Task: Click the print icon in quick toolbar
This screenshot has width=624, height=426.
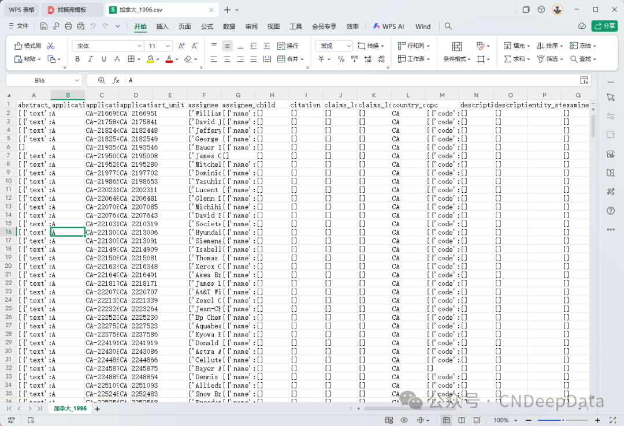Action: click(x=69, y=26)
